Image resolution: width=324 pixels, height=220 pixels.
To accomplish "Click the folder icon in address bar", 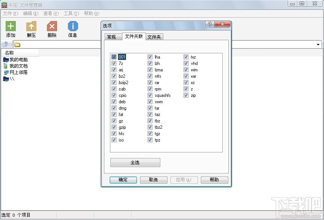I will (17, 44).
